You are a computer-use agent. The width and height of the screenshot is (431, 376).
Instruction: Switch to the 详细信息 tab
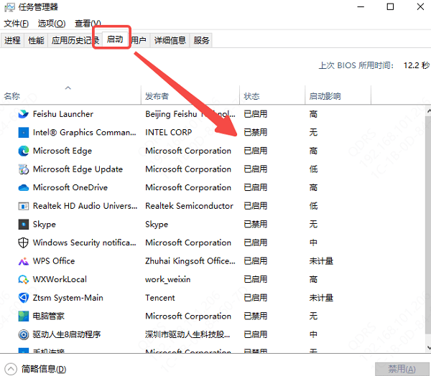pyautogui.click(x=170, y=40)
